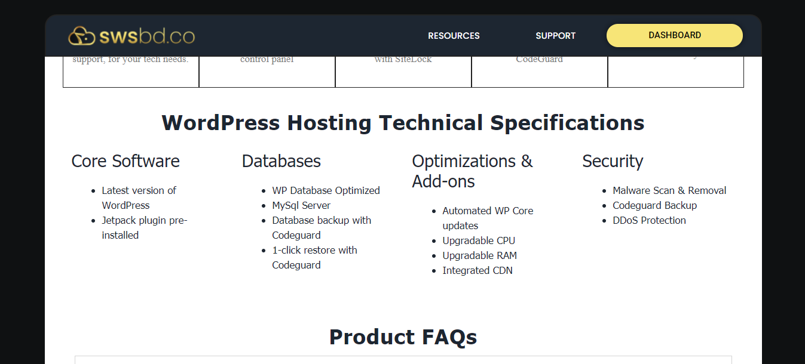
Task: Click the "MySql Server" list item
Action: (x=301, y=205)
